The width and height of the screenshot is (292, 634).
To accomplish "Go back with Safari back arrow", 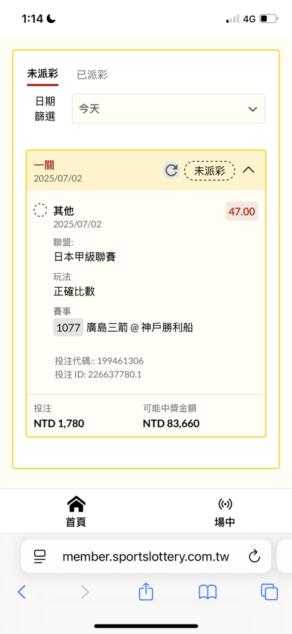I will [21, 592].
